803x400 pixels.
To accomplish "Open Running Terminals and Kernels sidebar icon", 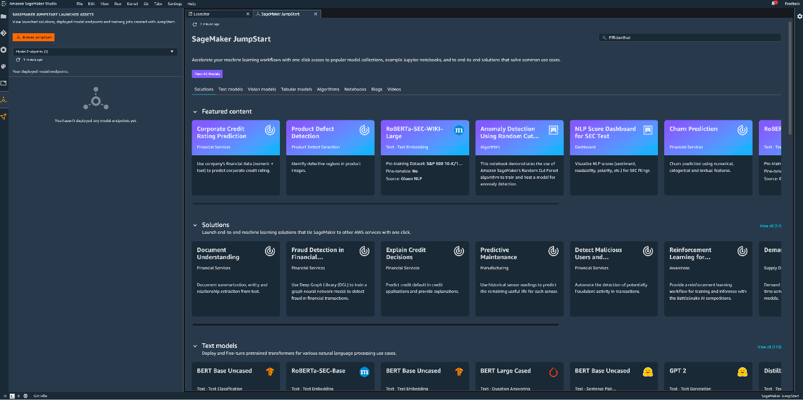I will coord(3,49).
